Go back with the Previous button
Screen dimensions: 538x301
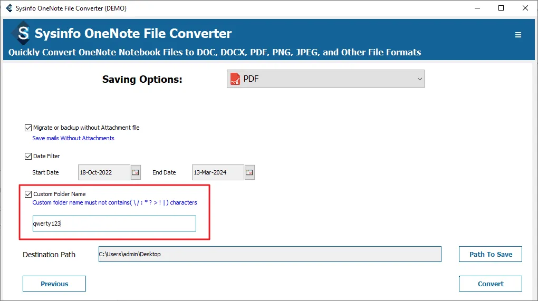coord(54,284)
